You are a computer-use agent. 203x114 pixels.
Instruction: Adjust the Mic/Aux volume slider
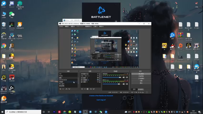click(x=112, y=84)
